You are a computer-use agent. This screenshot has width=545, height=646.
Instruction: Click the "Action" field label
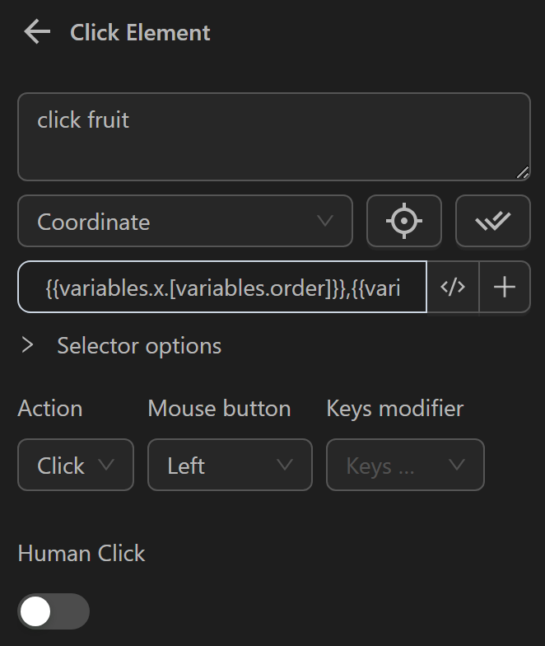pos(50,409)
